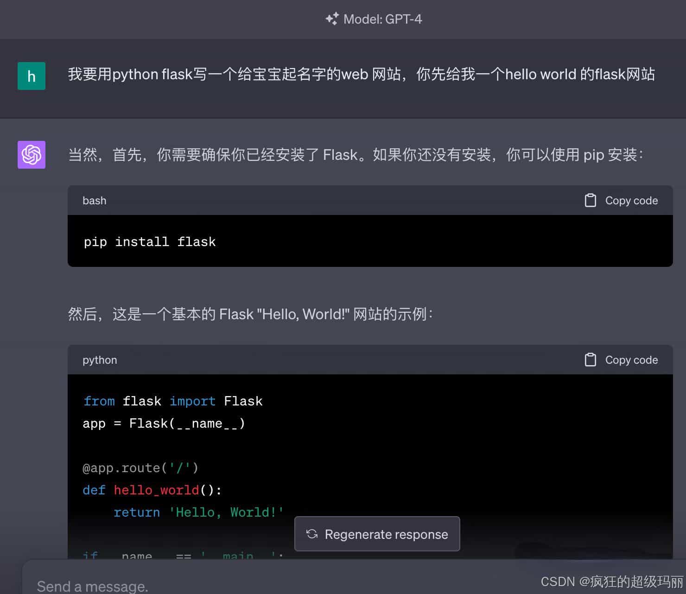Click the hello_world function name in code
The image size is (686, 594).
click(x=157, y=490)
